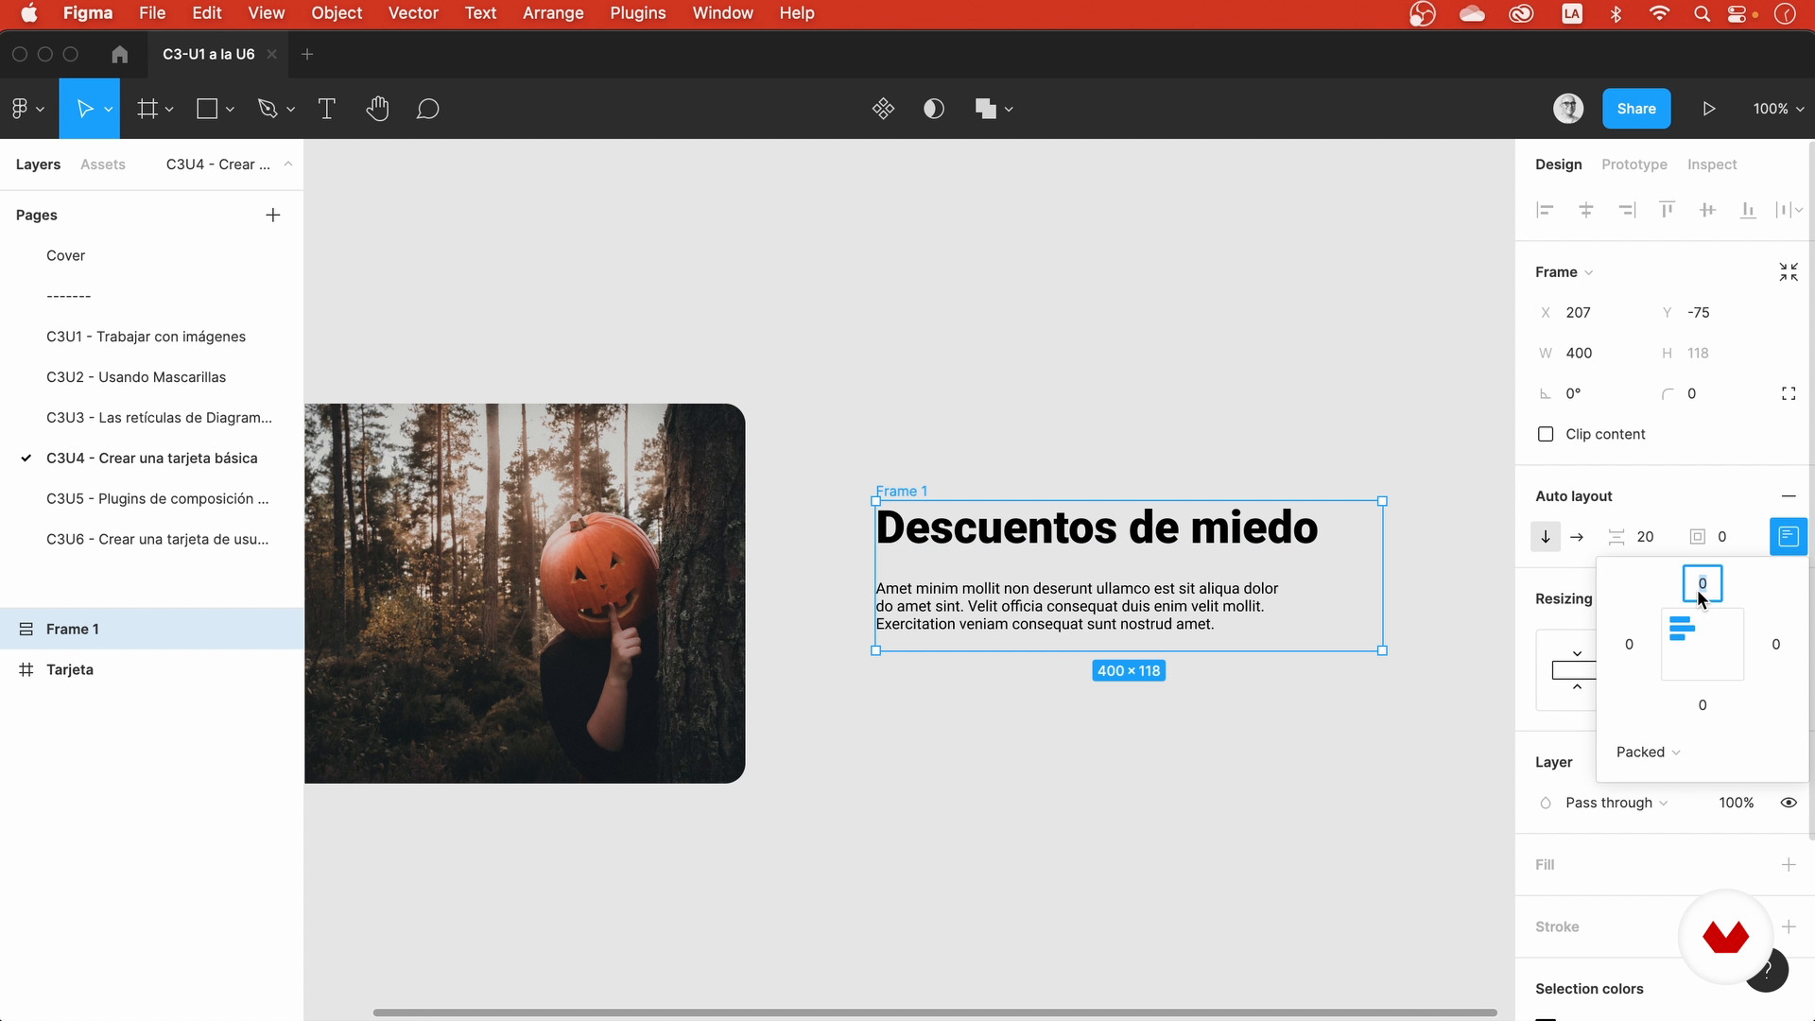Screen dimensions: 1815x1021
Task: Toggle layer visibility eye icon
Action: tap(1789, 803)
